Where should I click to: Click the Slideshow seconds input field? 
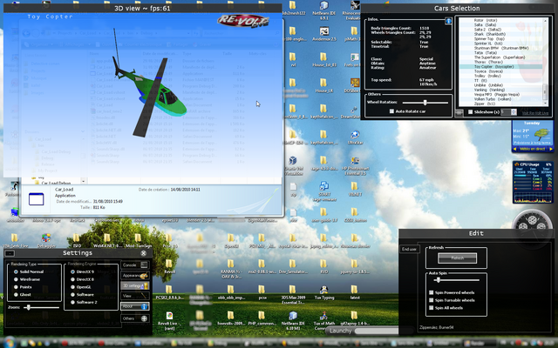coord(506,112)
